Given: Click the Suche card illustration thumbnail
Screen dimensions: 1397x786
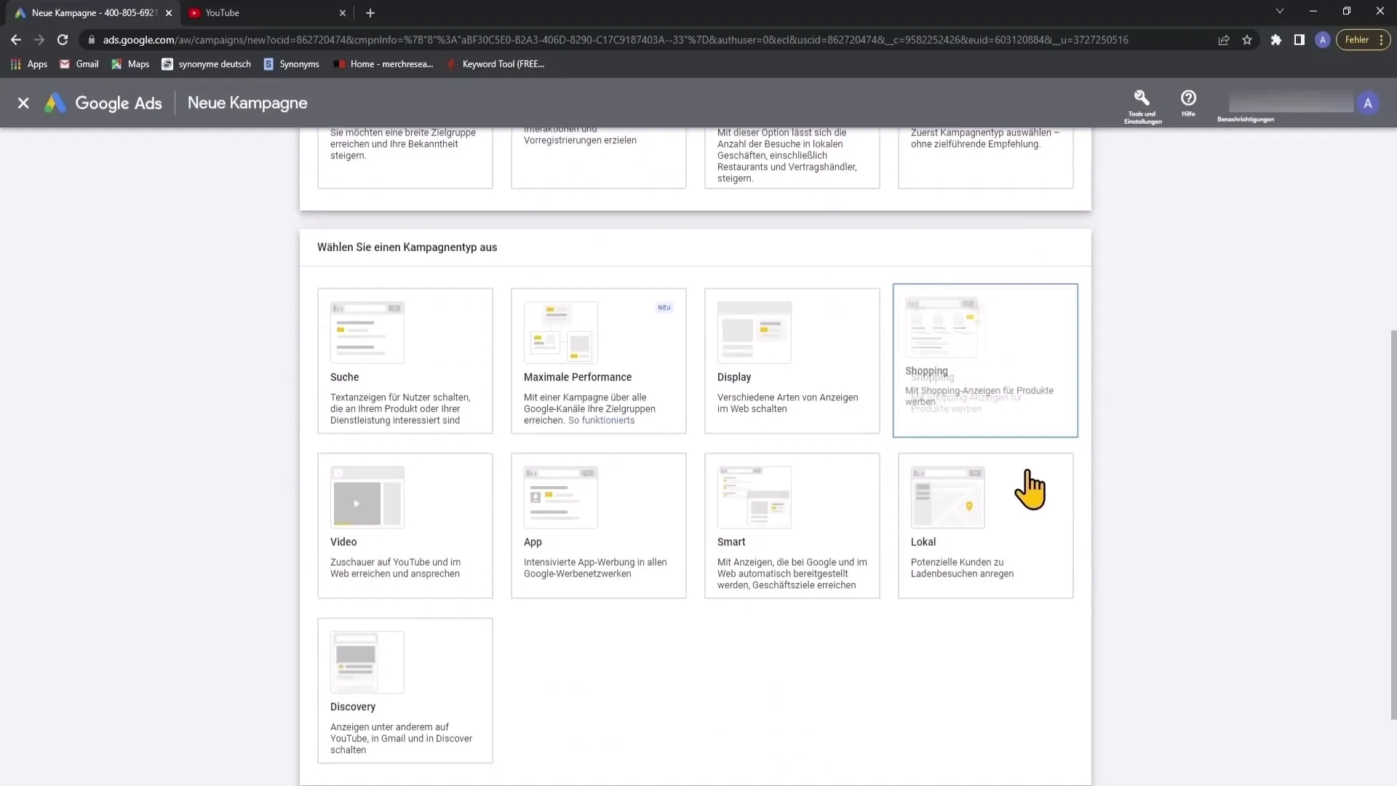Looking at the screenshot, I should tap(367, 333).
